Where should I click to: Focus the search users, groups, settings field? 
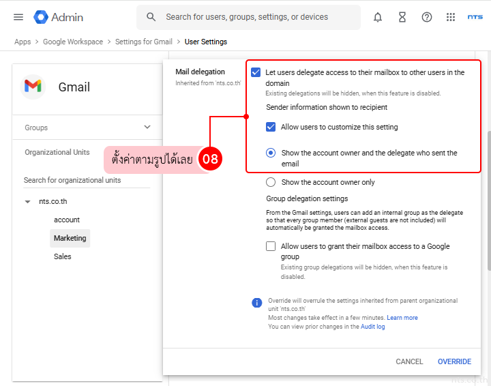coord(247,17)
